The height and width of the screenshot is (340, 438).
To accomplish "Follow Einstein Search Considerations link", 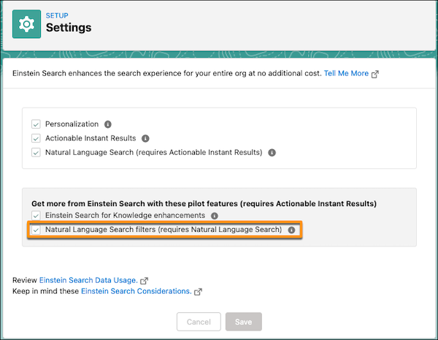I will tap(137, 291).
